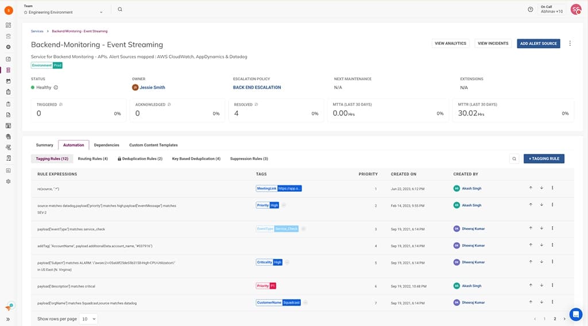
Task: Click the Add Alert Source button
Action: pyautogui.click(x=538, y=44)
